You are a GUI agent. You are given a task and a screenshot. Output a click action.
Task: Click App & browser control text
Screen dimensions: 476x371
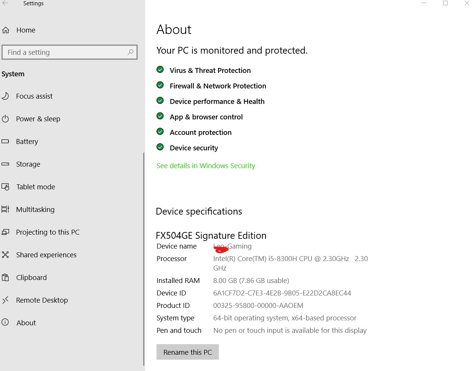(206, 117)
